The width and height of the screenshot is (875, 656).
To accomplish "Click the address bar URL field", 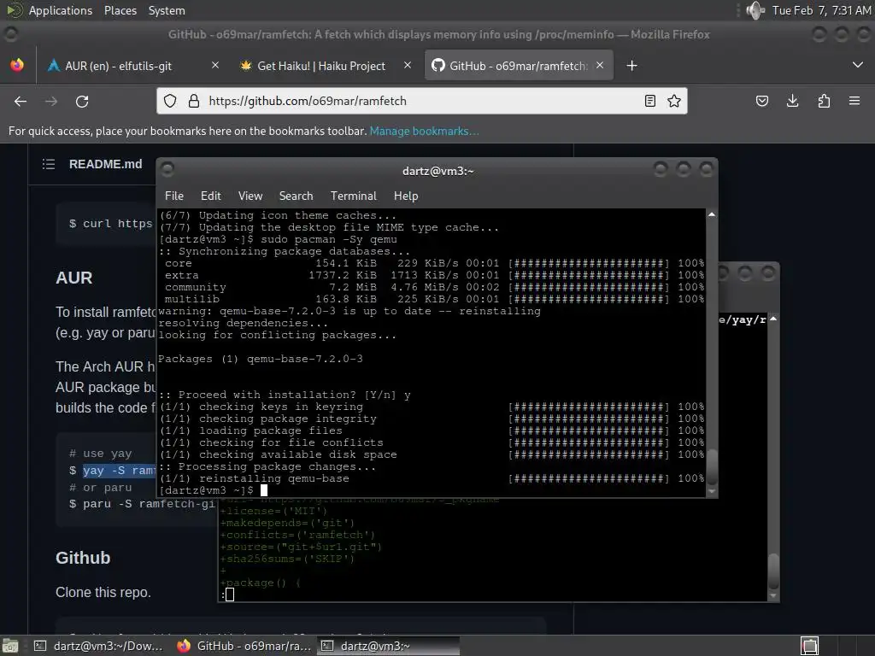I will click(422, 101).
